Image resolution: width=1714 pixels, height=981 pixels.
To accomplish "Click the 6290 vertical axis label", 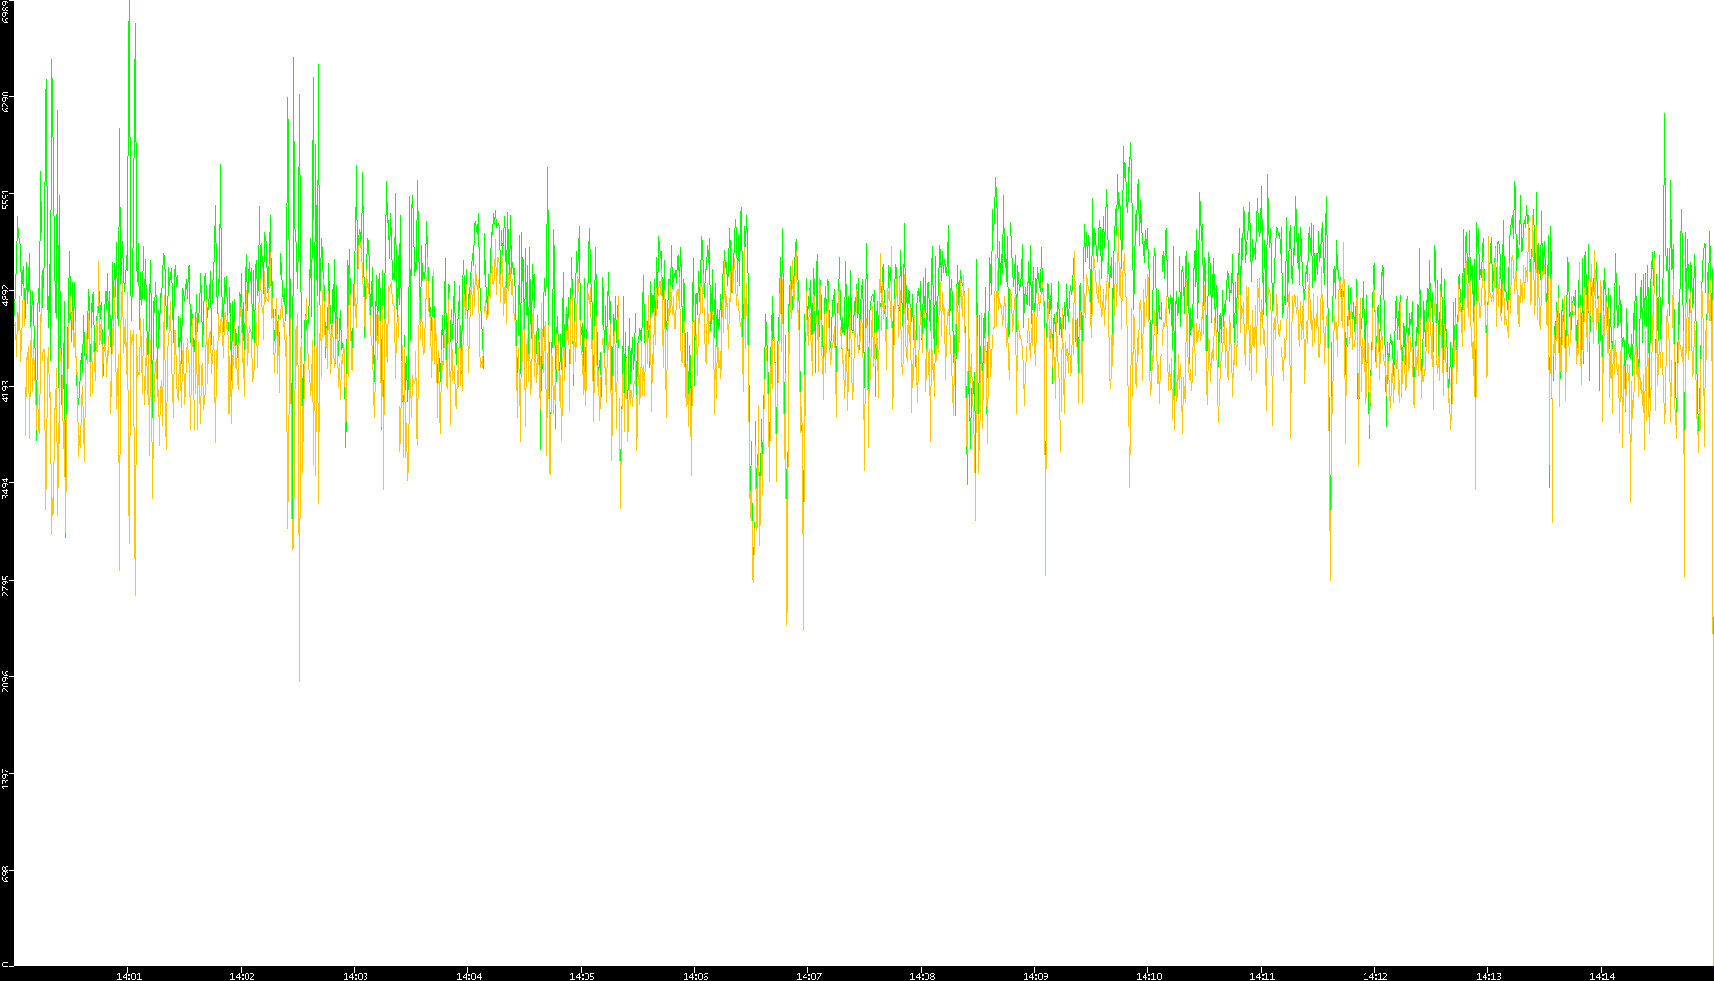I will [x=6, y=101].
